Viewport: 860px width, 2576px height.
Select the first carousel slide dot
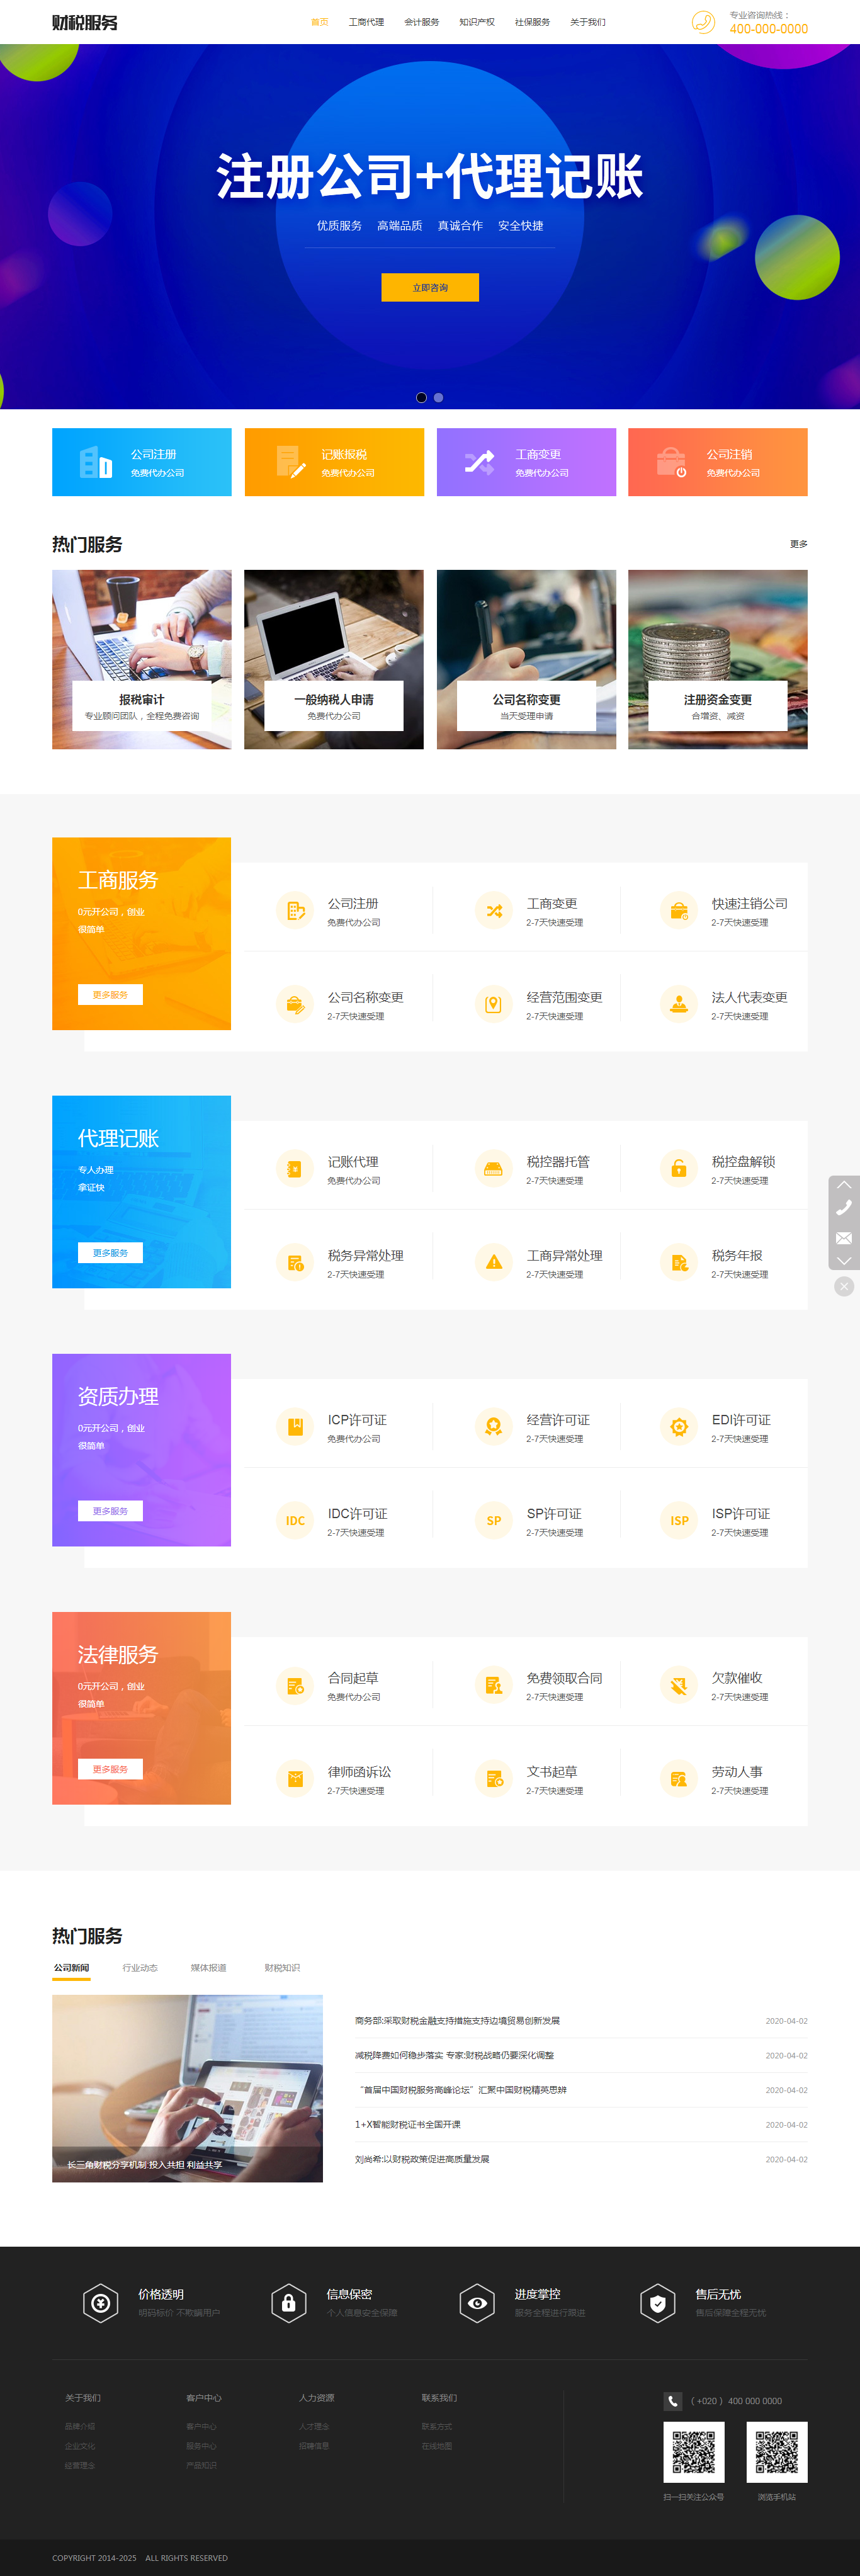pos(421,398)
